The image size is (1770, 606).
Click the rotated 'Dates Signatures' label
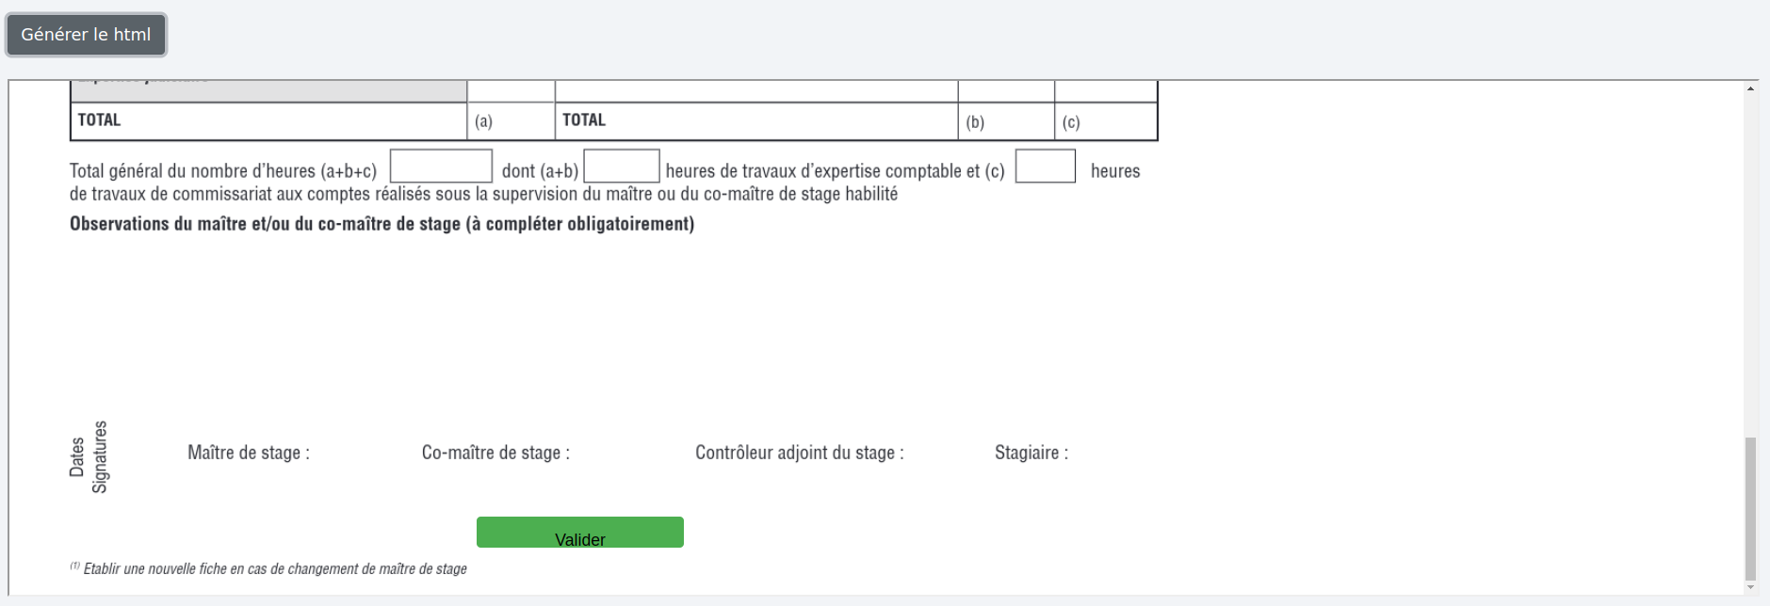[x=89, y=456]
